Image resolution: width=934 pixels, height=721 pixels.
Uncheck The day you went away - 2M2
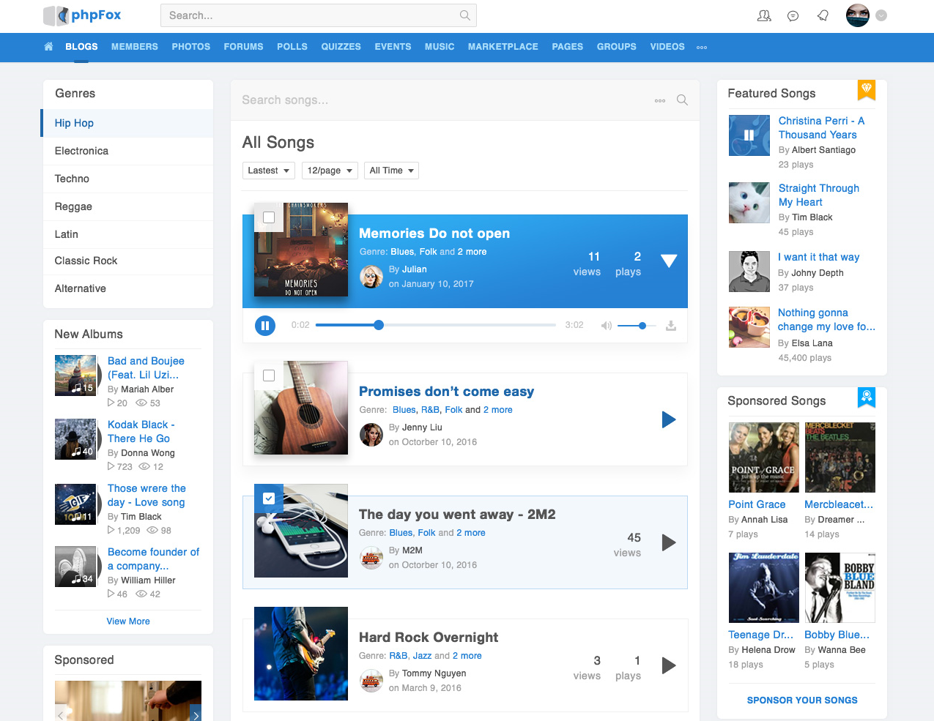[x=269, y=498]
